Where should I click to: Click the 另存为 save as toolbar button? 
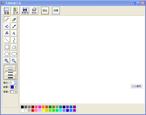tap(25, 10)
